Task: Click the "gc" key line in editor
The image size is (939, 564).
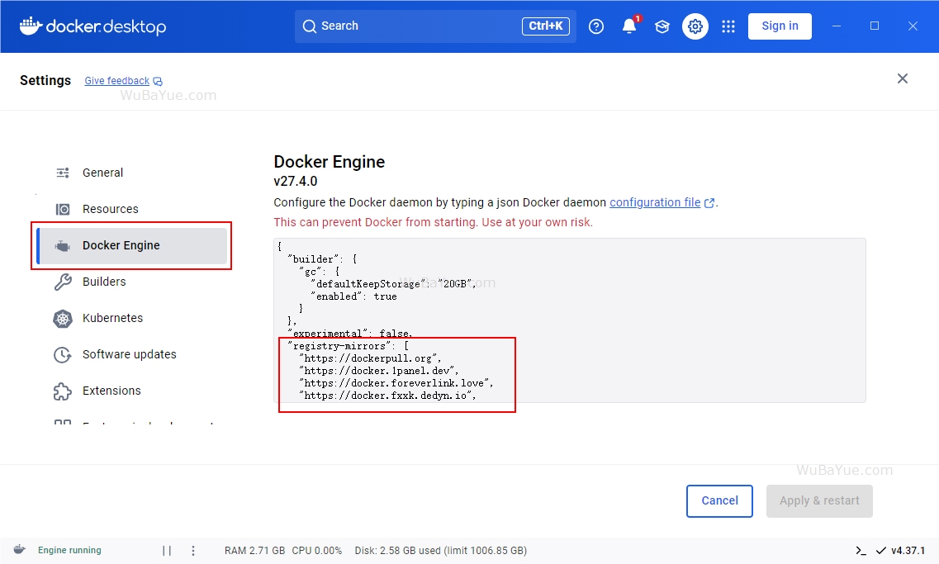Action: (x=319, y=272)
